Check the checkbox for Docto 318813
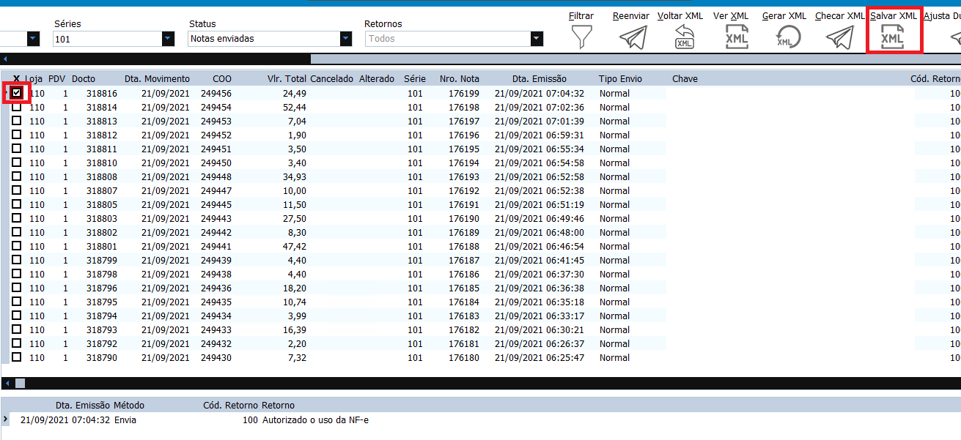This screenshot has width=961, height=440. point(16,121)
